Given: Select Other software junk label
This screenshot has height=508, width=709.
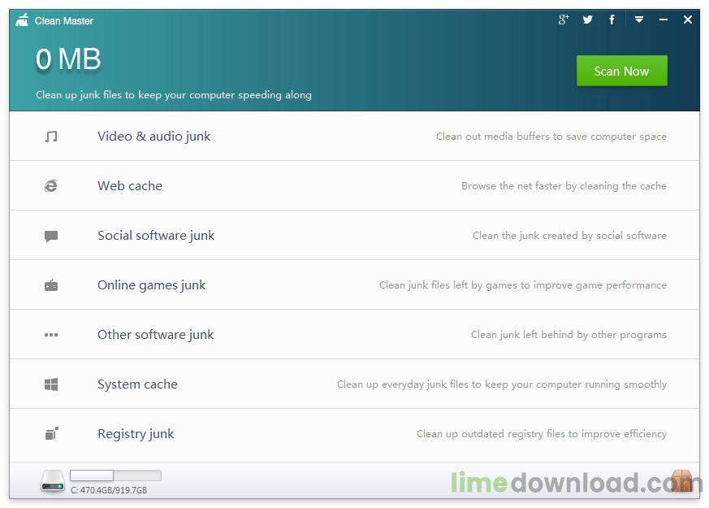Looking at the screenshot, I should point(156,335).
